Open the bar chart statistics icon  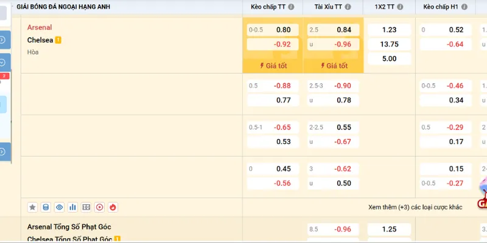(72, 207)
